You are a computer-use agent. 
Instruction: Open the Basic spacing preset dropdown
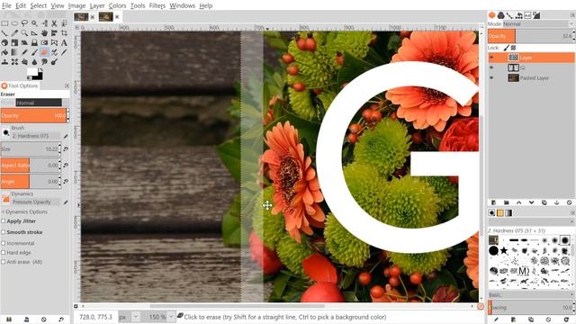[x=531, y=295]
